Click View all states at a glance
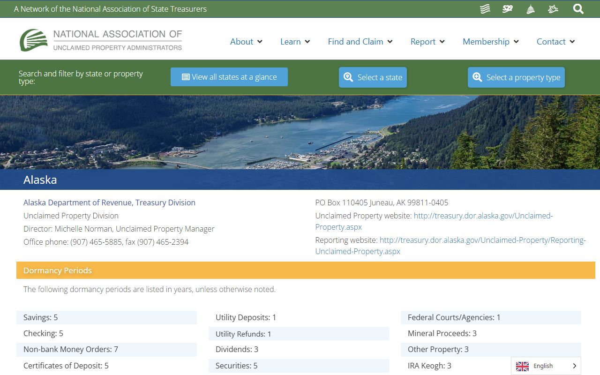This screenshot has width=600, height=375. 229,77
